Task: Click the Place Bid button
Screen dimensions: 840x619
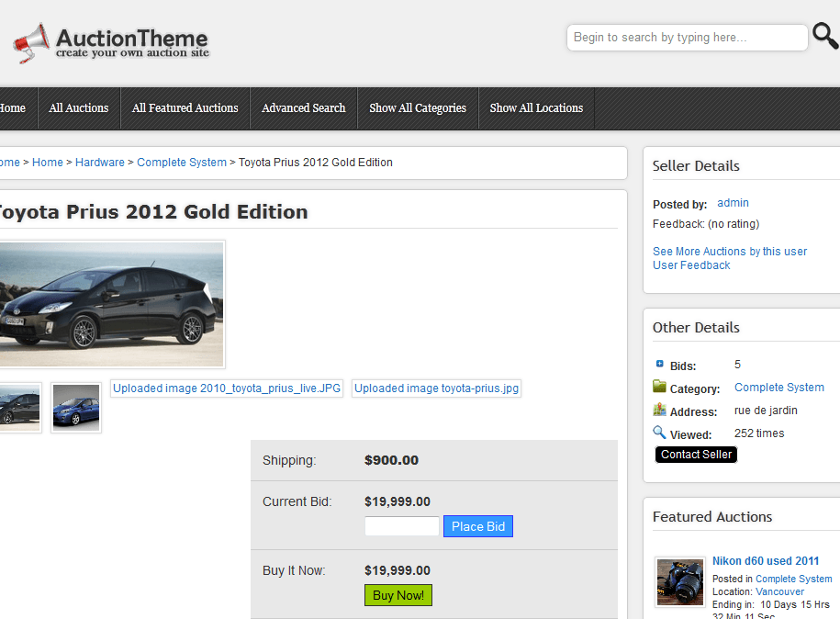Action: point(478,526)
